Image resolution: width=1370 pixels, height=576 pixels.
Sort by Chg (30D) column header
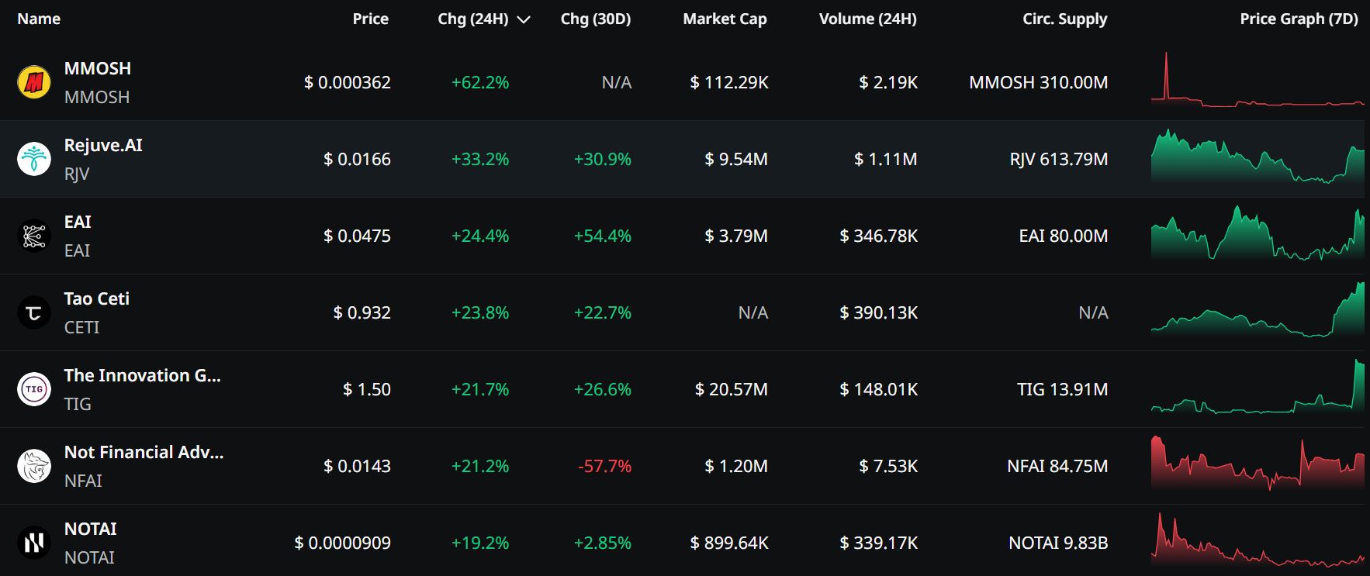click(x=595, y=19)
